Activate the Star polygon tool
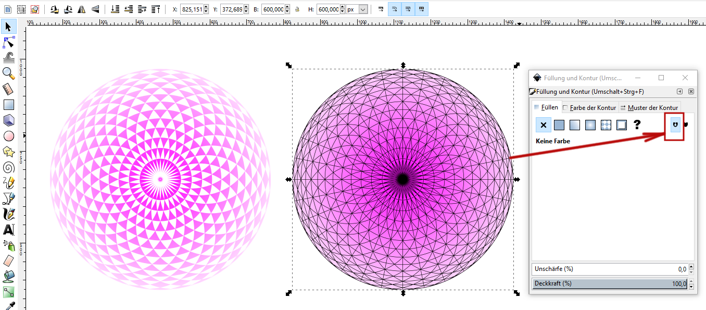 click(8, 152)
